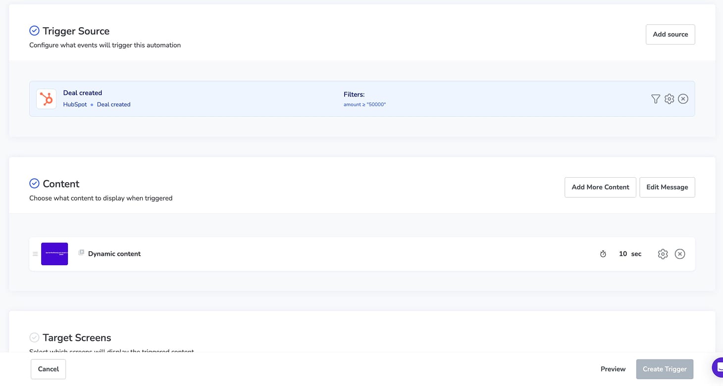Screen dimensions: 723x386
Task: Preview the trigger
Action: [x=613, y=369]
